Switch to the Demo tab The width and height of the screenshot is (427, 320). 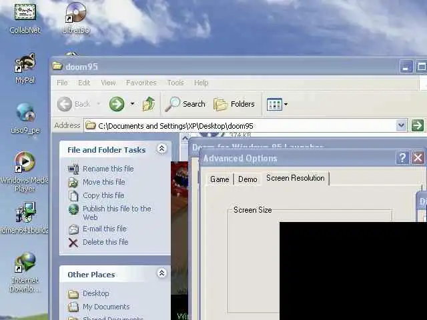click(x=248, y=179)
